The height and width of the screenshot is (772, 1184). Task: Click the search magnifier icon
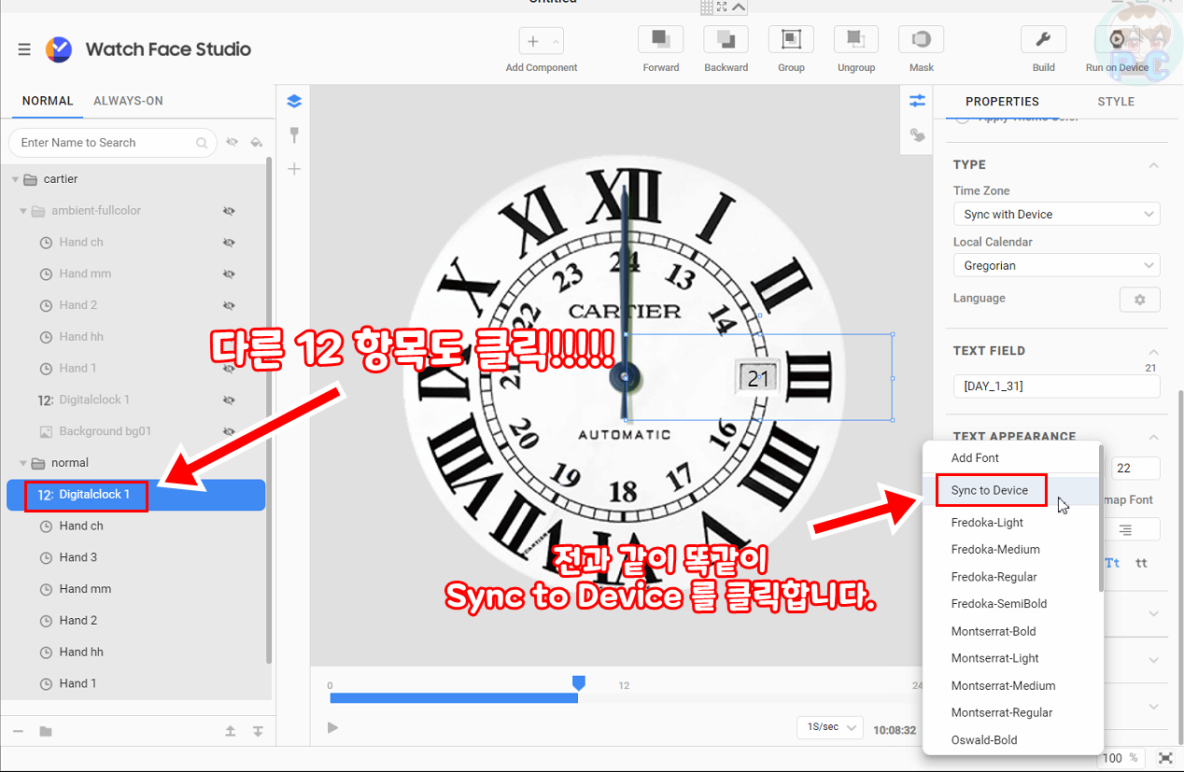click(x=202, y=143)
